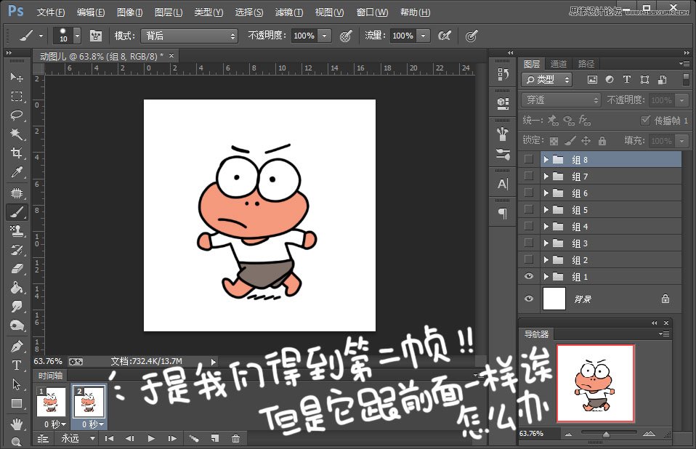Filter layers by text type icon
The height and width of the screenshot is (449, 696).
627,79
